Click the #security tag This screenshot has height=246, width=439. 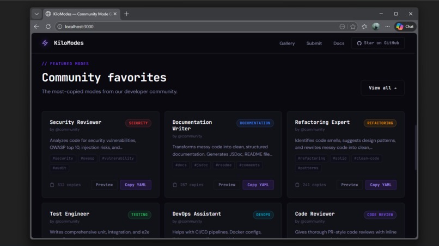[x=63, y=159]
